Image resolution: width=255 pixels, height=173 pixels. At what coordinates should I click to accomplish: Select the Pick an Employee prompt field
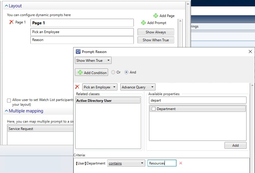pyautogui.click(x=82, y=32)
